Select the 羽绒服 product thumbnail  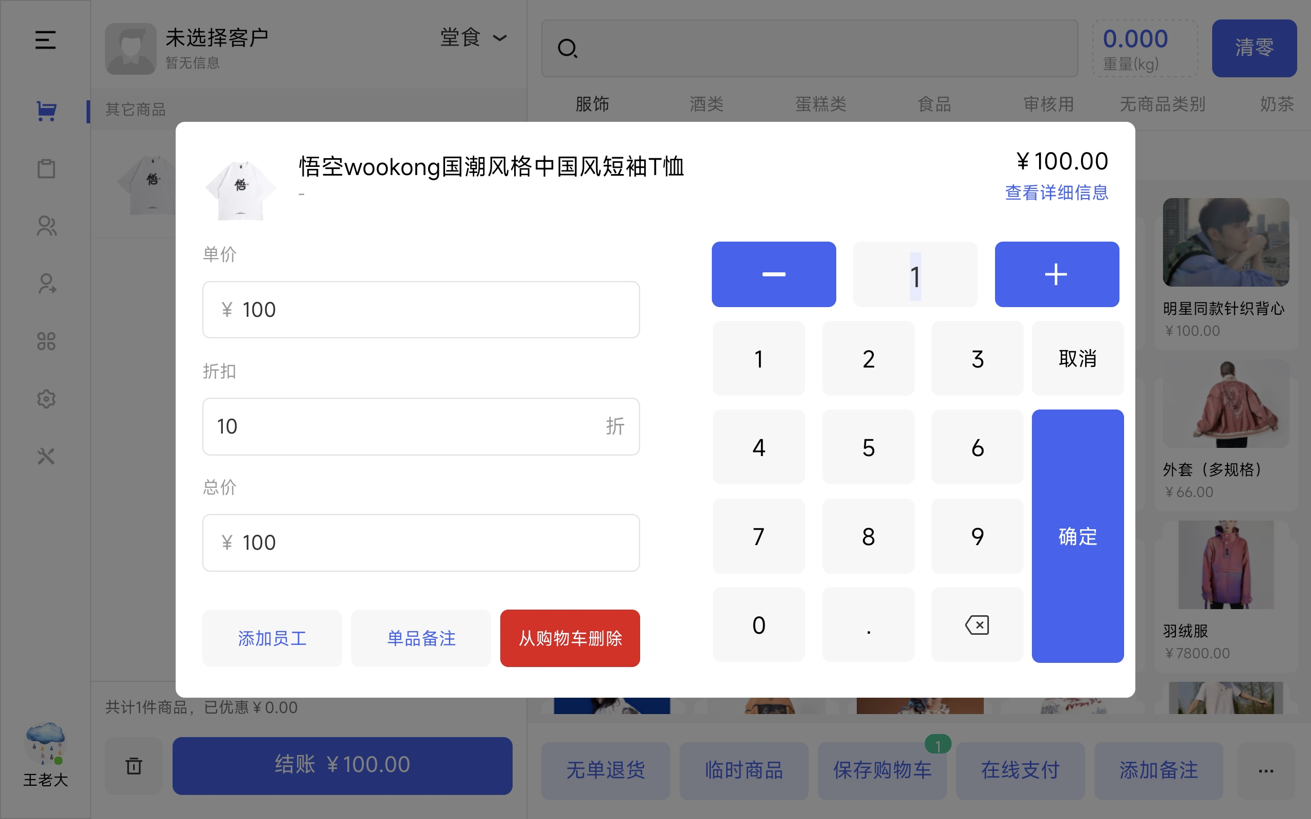[1225, 565]
